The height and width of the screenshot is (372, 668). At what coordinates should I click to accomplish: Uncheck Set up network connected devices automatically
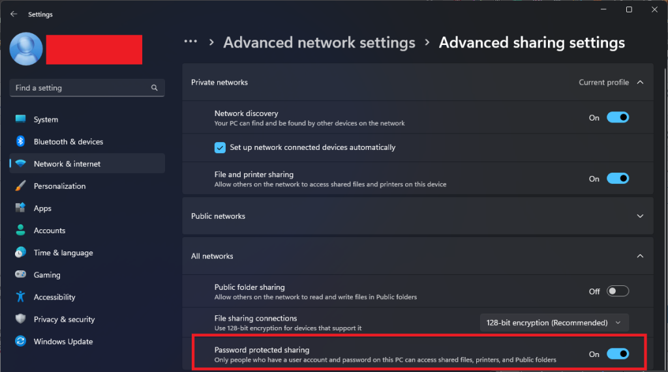220,148
